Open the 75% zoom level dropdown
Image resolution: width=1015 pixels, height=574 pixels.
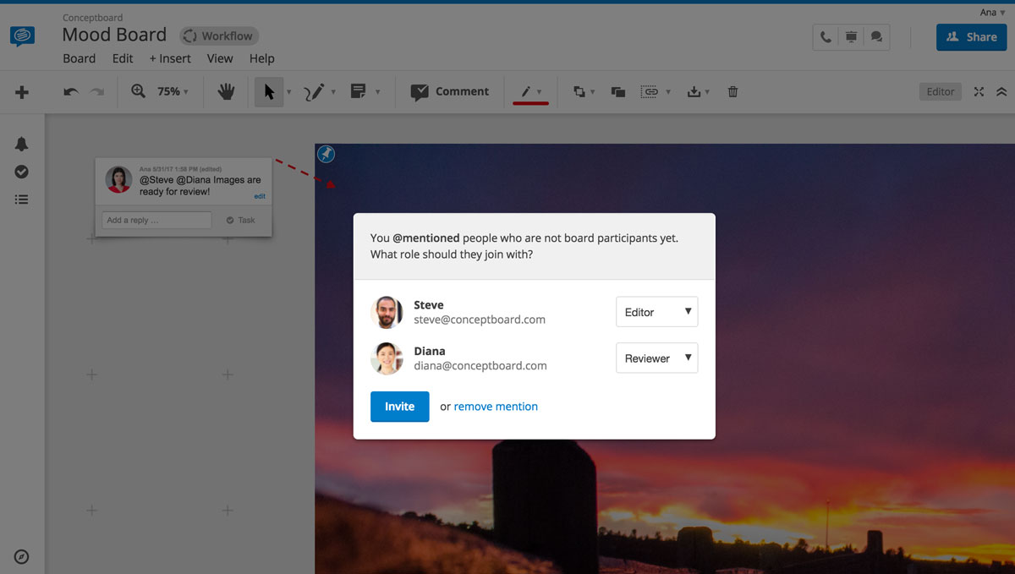point(173,91)
